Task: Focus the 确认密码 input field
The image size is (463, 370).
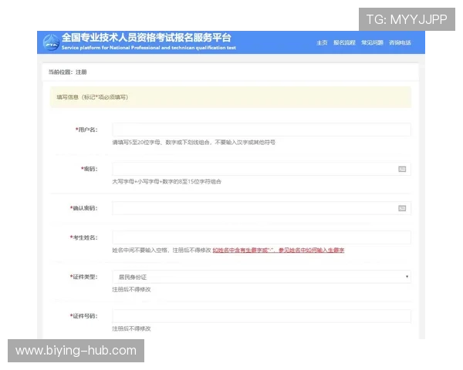Action: point(262,208)
